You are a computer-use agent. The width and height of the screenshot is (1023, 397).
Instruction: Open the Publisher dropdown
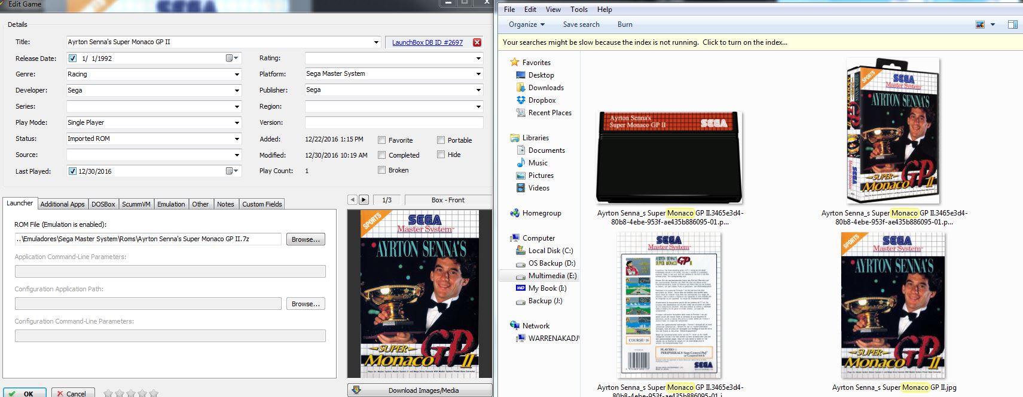(x=478, y=90)
